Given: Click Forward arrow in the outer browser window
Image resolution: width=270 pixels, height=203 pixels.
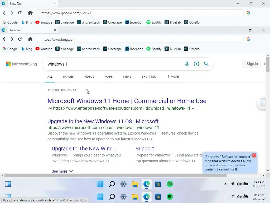Looking at the screenshot, I should tap(12, 13).
